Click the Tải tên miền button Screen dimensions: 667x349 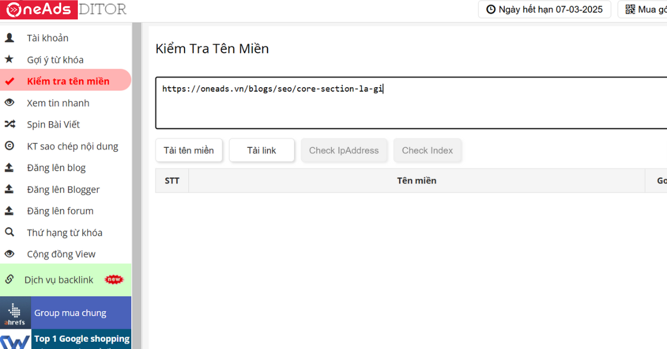(189, 151)
